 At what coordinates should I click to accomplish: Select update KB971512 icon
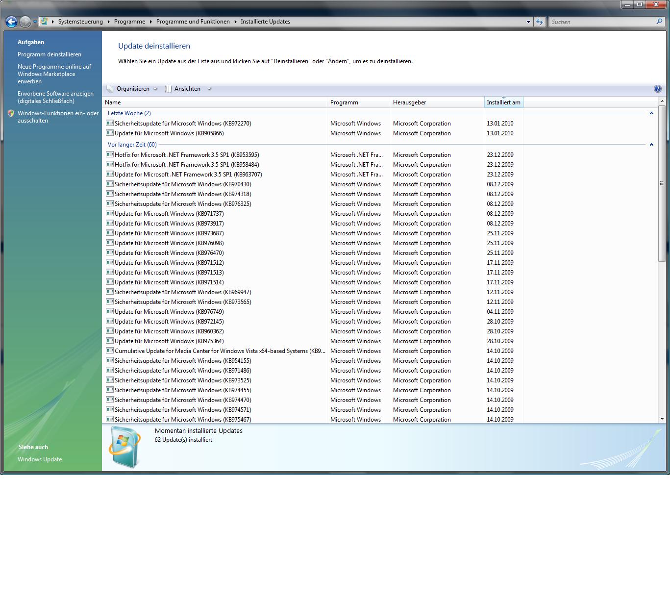point(110,262)
